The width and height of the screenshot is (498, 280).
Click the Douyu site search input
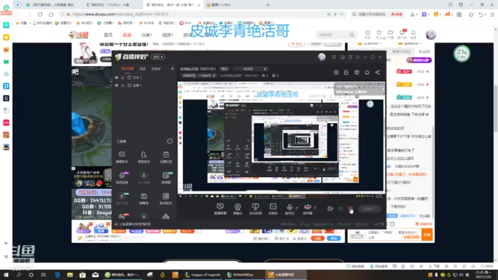pos(332,35)
